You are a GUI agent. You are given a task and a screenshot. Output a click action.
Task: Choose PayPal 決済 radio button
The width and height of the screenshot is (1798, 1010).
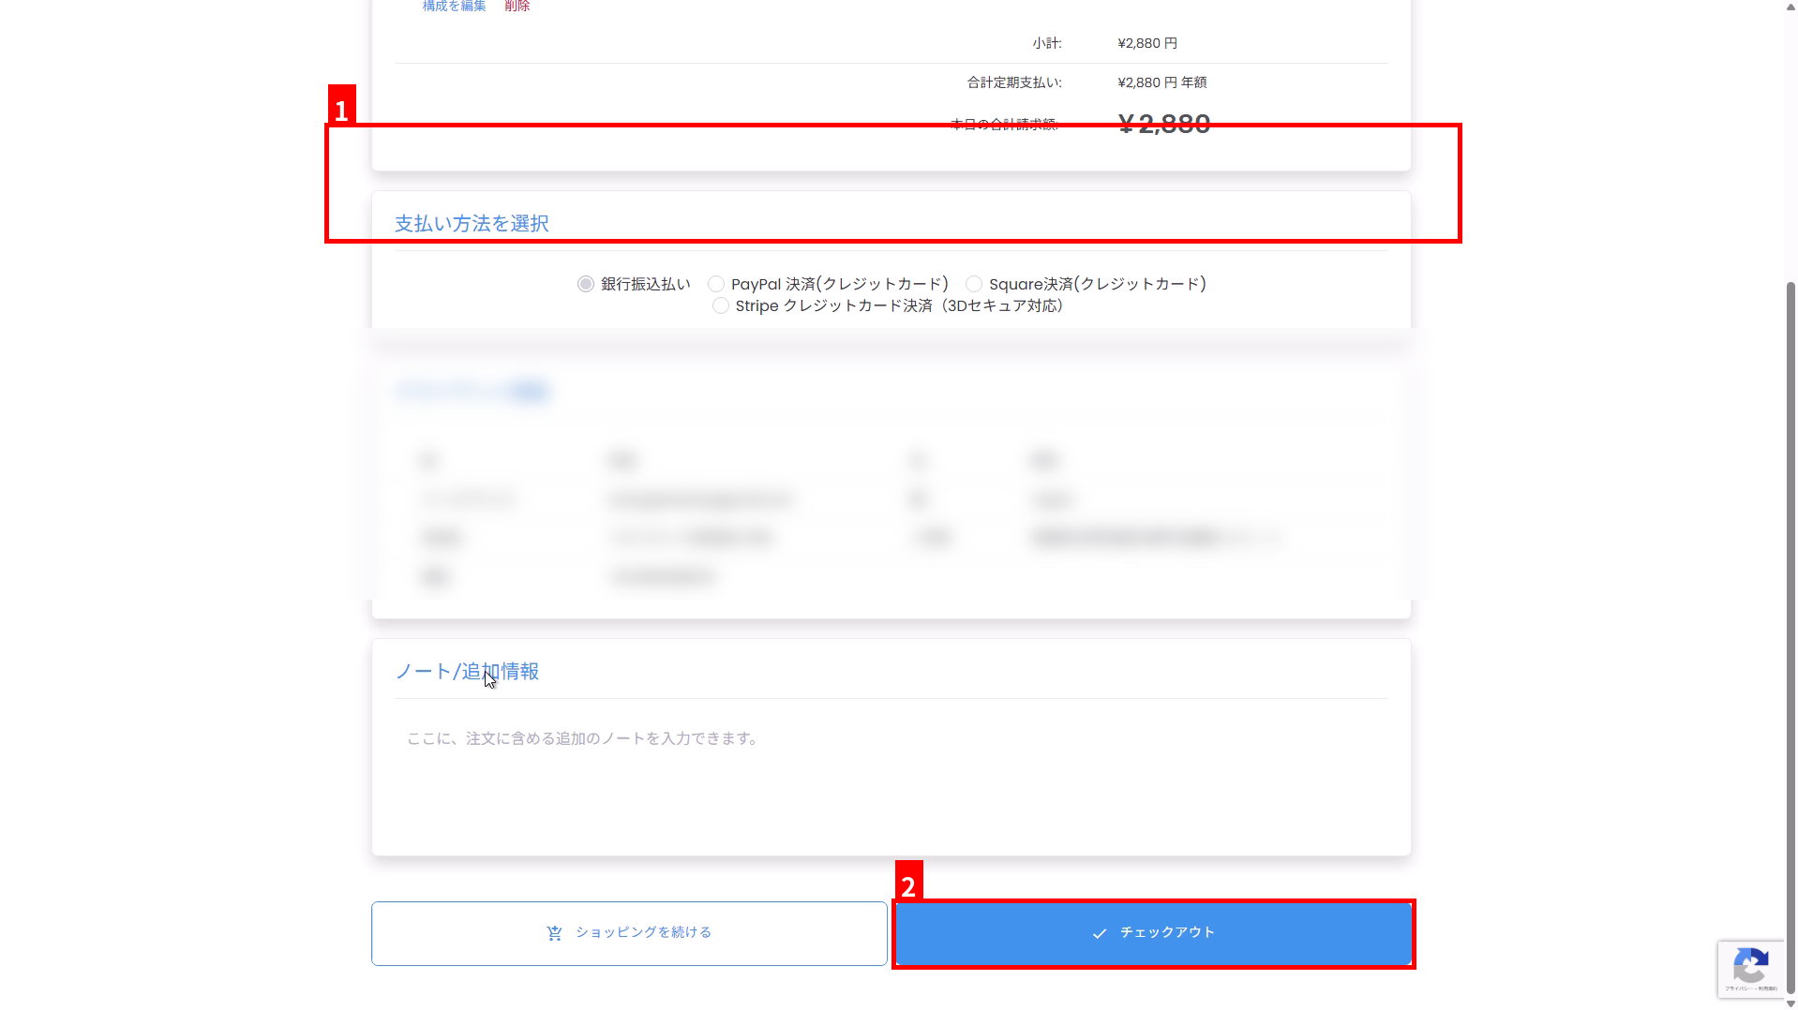(716, 284)
